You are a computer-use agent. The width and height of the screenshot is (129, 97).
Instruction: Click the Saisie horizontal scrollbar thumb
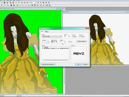[56, 60]
